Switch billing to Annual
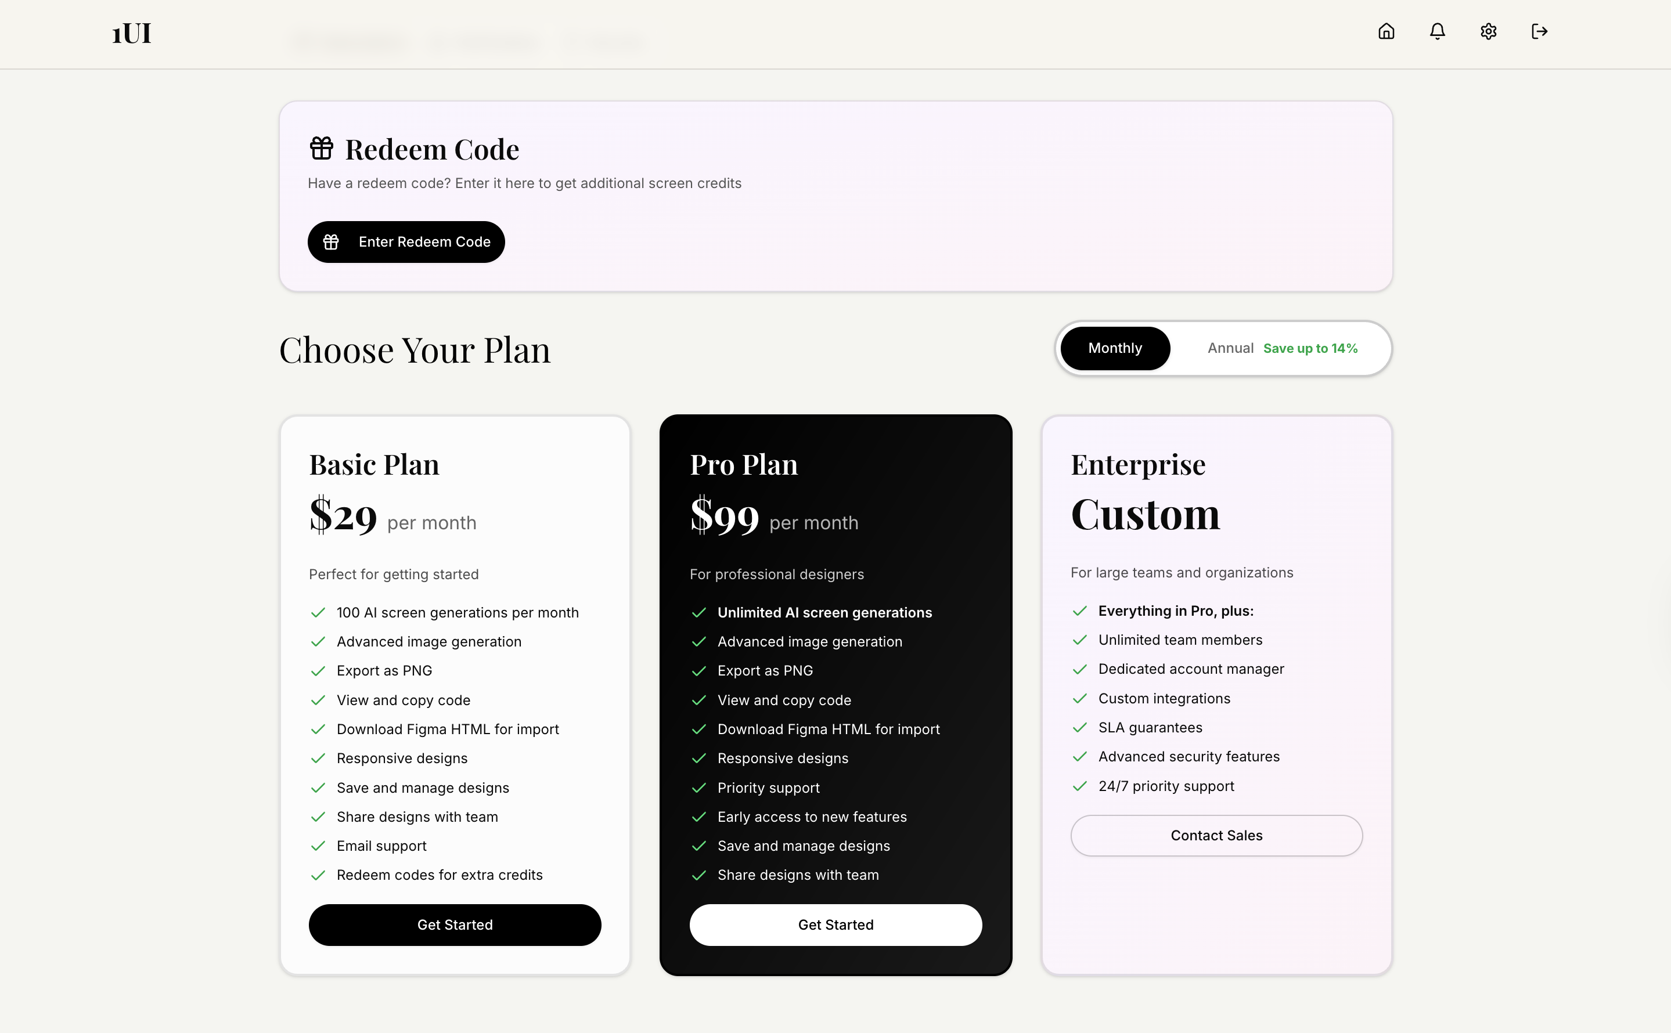Image resolution: width=1671 pixels, height=1033 pixels. pyautogui.click(x=1230, y=348)
